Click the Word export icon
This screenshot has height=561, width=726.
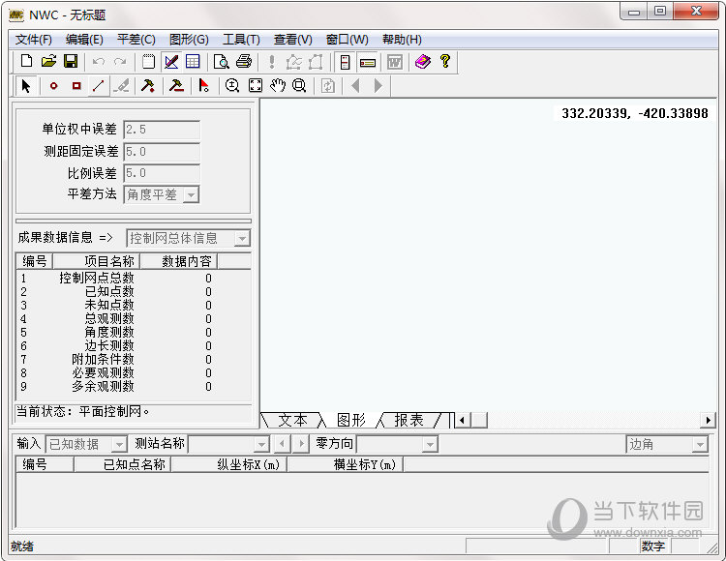tap(395, 62)
